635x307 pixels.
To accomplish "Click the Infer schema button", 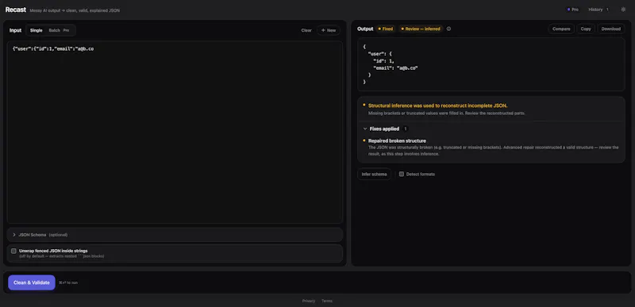I will [374, 174].
